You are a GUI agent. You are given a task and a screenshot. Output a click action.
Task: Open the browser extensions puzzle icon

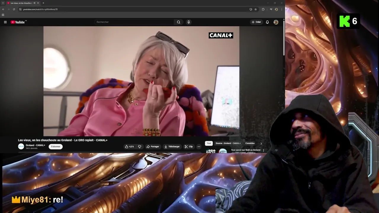[x=263, y=9]
